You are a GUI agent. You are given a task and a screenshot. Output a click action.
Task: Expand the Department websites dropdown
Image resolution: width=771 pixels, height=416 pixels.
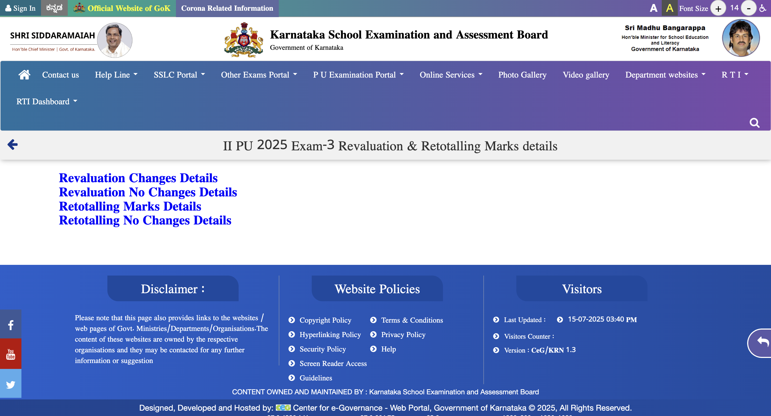click(665, 75)
